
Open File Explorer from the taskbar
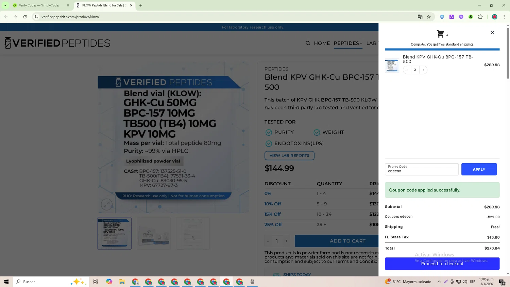[122, 282]
